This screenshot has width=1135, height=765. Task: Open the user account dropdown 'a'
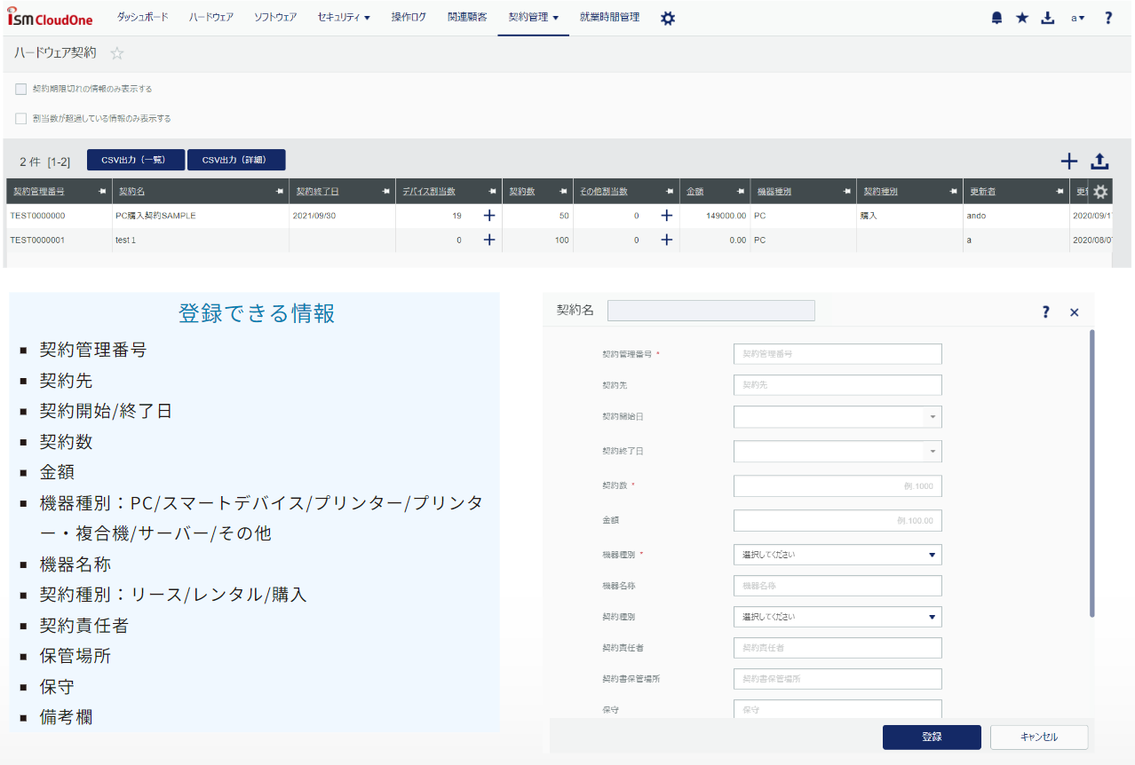click(x=1078, y=18)
